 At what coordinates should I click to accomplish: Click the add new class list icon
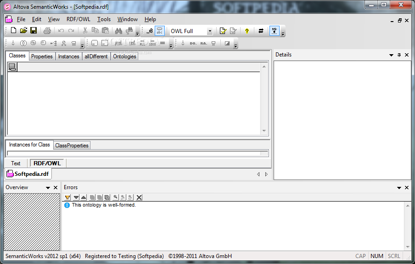[x=12, y=67]
